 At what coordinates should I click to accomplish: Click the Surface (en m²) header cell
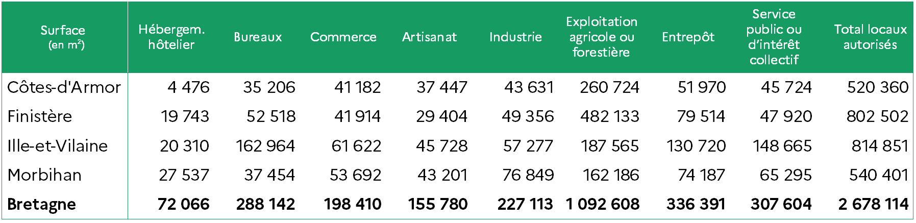click(x=63, y=37)
